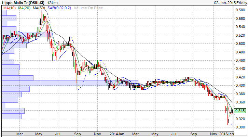Screen dimensions: 248x137
Task: Click the 0.380 price axis label
Action: coord(240,94)
